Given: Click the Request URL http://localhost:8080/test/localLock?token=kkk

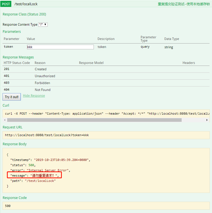Looking at the screenshot, I should (x=47, y=135).
